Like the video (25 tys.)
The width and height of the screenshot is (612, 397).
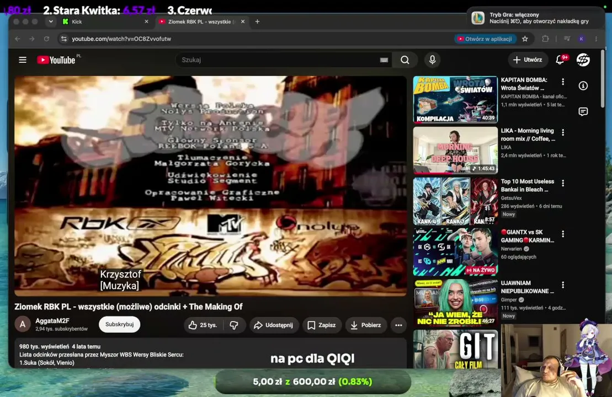[203, 325]
